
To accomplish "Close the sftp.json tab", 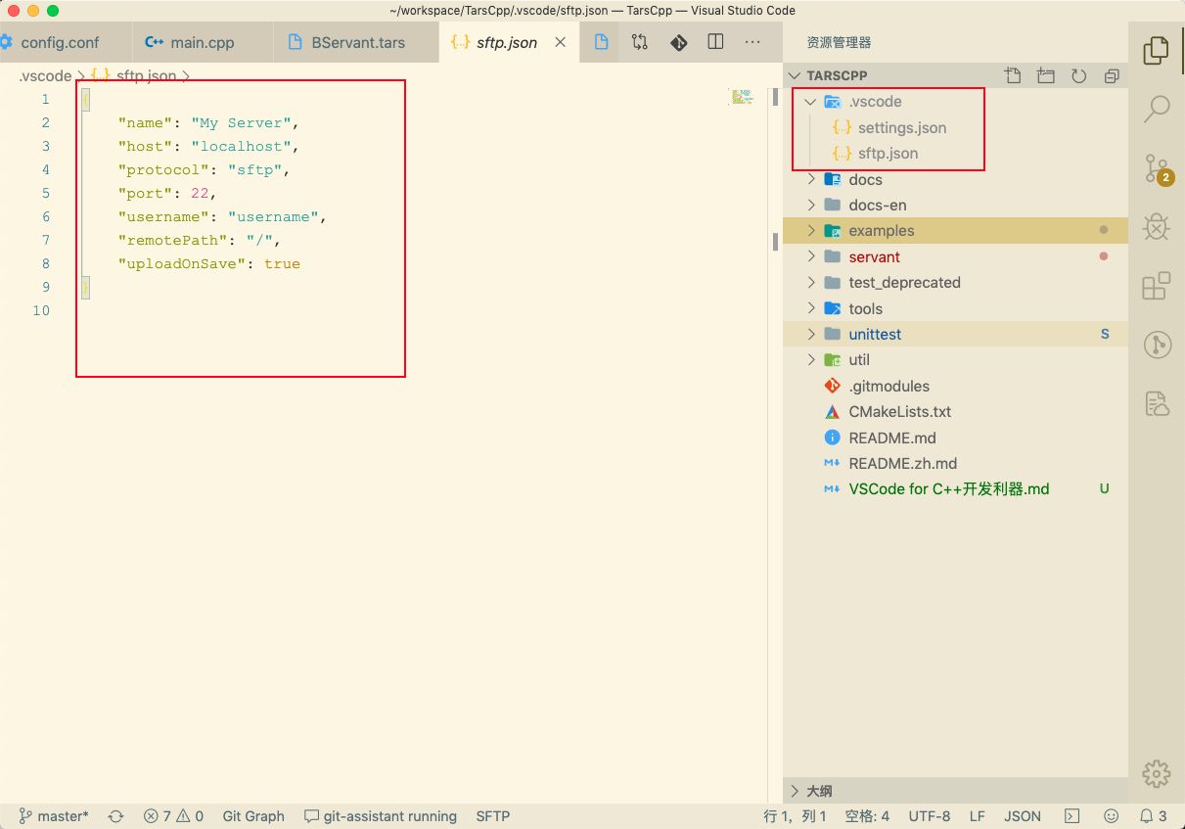I will [561, 43].
